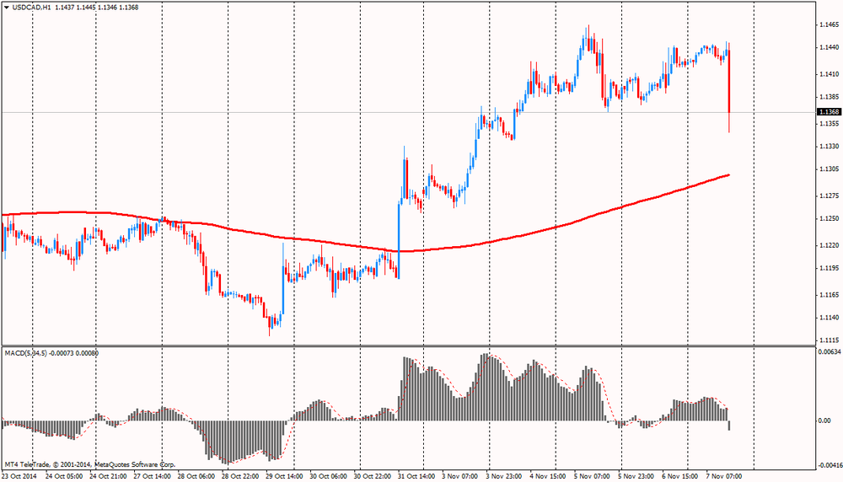
Task: Click the 1.1115 price axis label
Action: click(829, 340)
